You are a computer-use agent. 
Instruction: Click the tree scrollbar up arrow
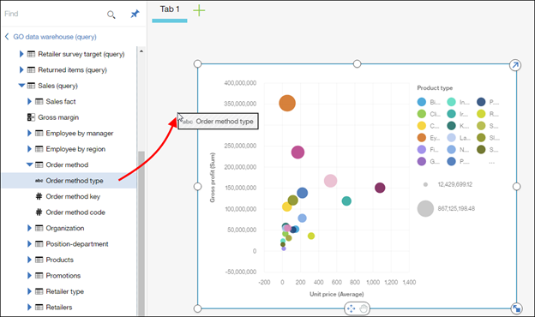tap(141, 51)
